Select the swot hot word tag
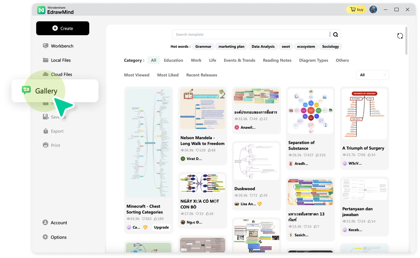This screenshot has width=420, height=258. tap(286, 46)
